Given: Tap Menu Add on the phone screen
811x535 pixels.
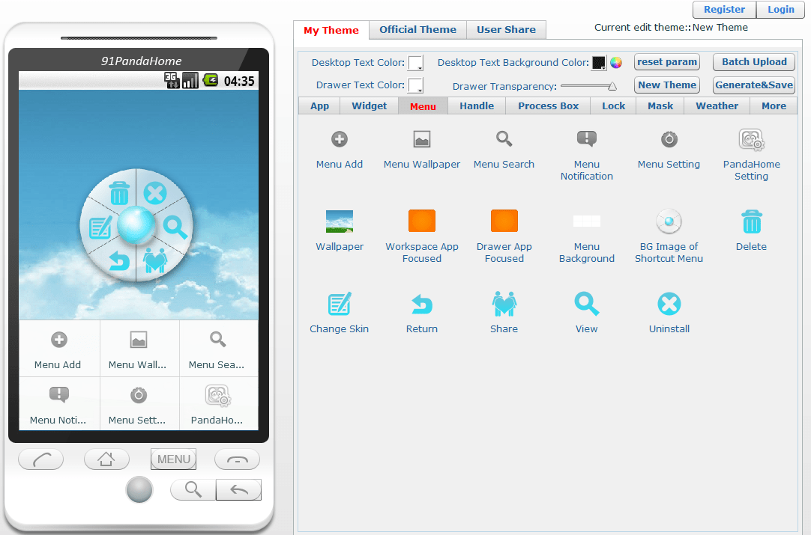Looking at the screenshot, I should 58,349.
